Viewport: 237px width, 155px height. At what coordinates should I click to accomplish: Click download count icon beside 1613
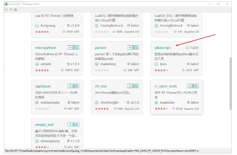click(x=183, y=70)
